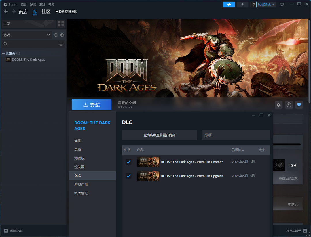This screenshot has height=237, width=311.
Task: Switch library to grid view icon
Action: click(61, 24)
